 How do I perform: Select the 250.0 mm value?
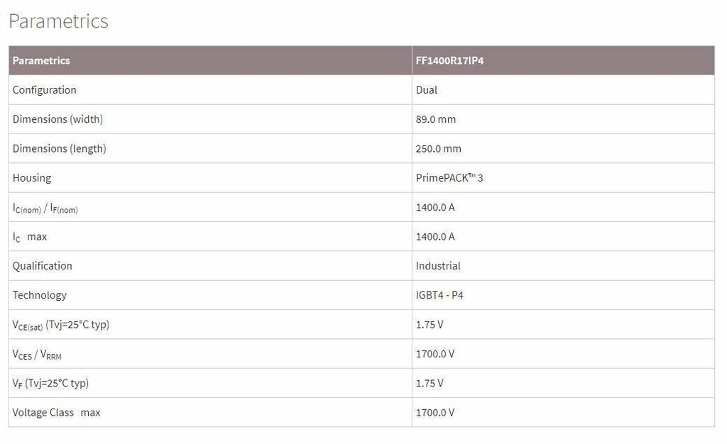pos(438,149)
